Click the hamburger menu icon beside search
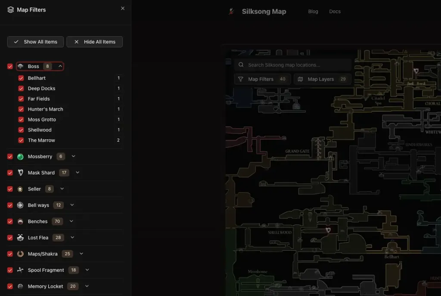 click(228, 62)
